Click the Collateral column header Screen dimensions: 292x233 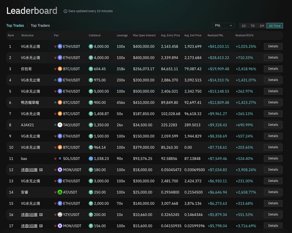(94, 35)
